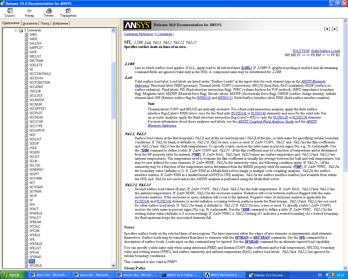Click contents tree scrollbar down arrow
The width and height of the screenshot is (348, 279).
point(113,266)
